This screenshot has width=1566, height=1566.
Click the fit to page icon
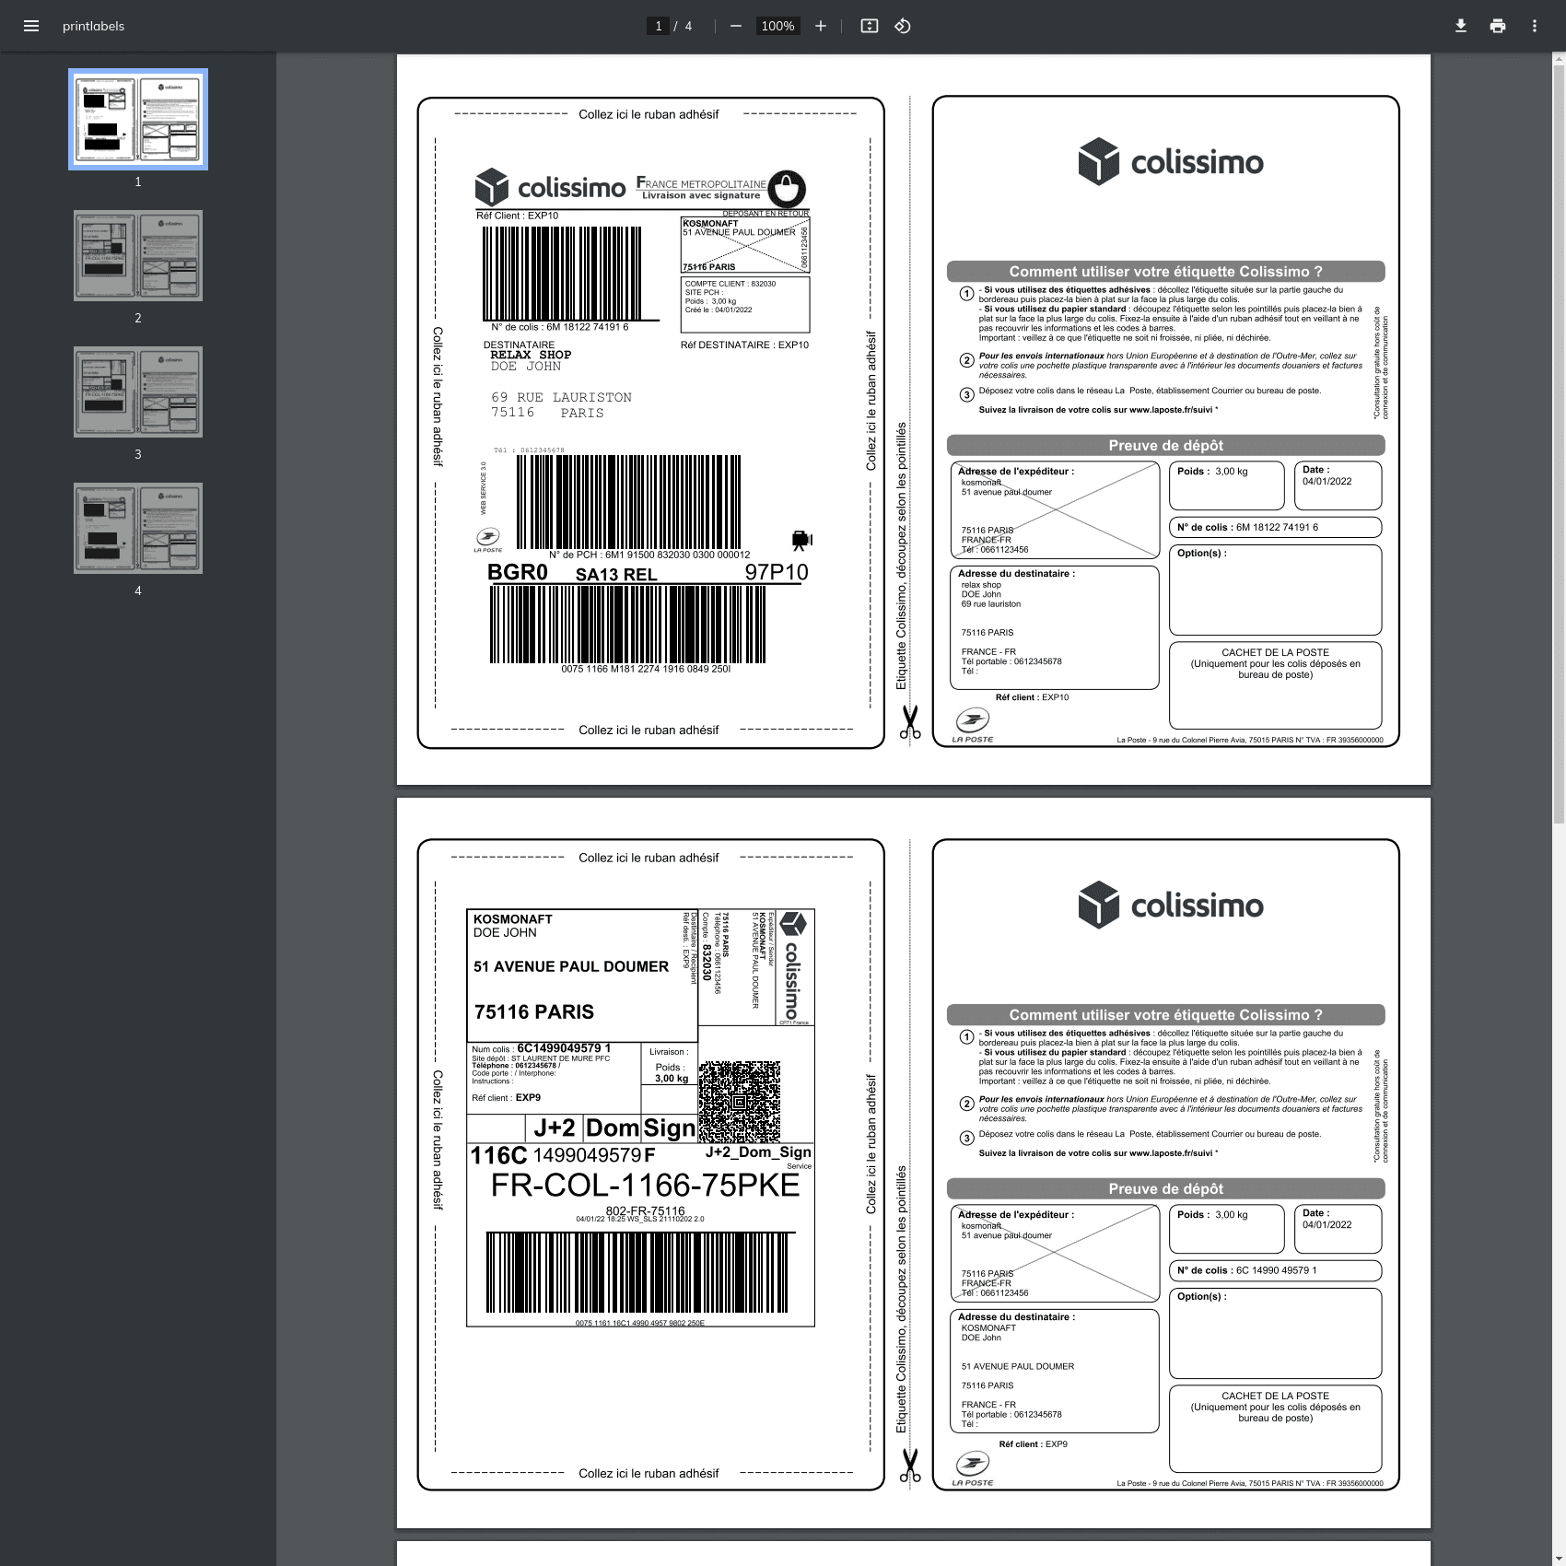coord(869,26)
